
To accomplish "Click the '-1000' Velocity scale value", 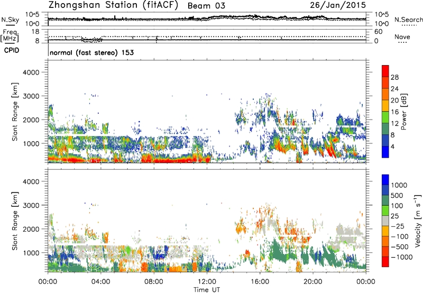I will 401,257.
